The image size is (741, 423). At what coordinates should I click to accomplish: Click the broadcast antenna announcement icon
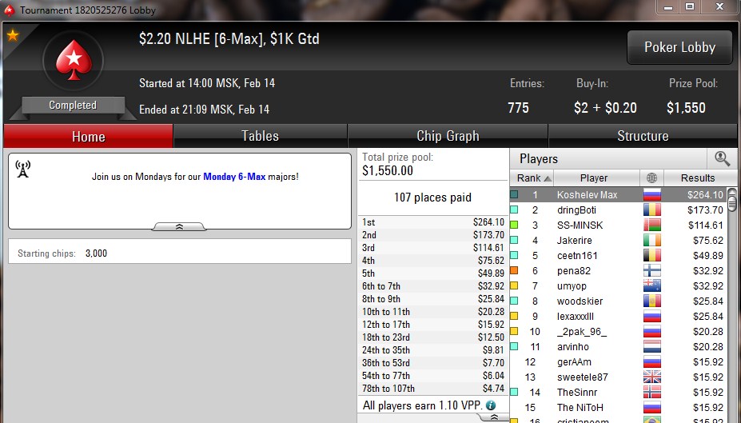pos(22,169)
